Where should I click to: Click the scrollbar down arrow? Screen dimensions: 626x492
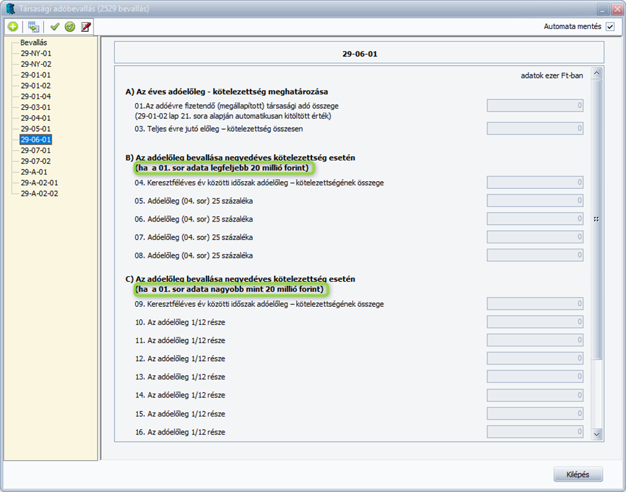(x=597, y=434)
